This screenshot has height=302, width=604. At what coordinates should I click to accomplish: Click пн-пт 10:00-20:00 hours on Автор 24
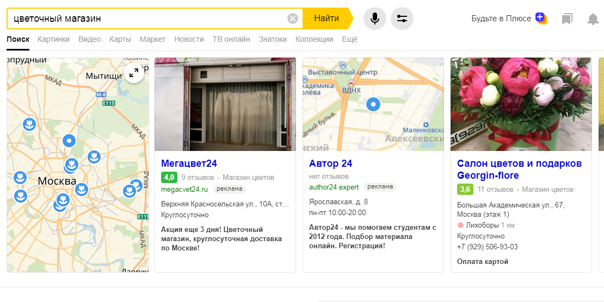tap(337, 212)
